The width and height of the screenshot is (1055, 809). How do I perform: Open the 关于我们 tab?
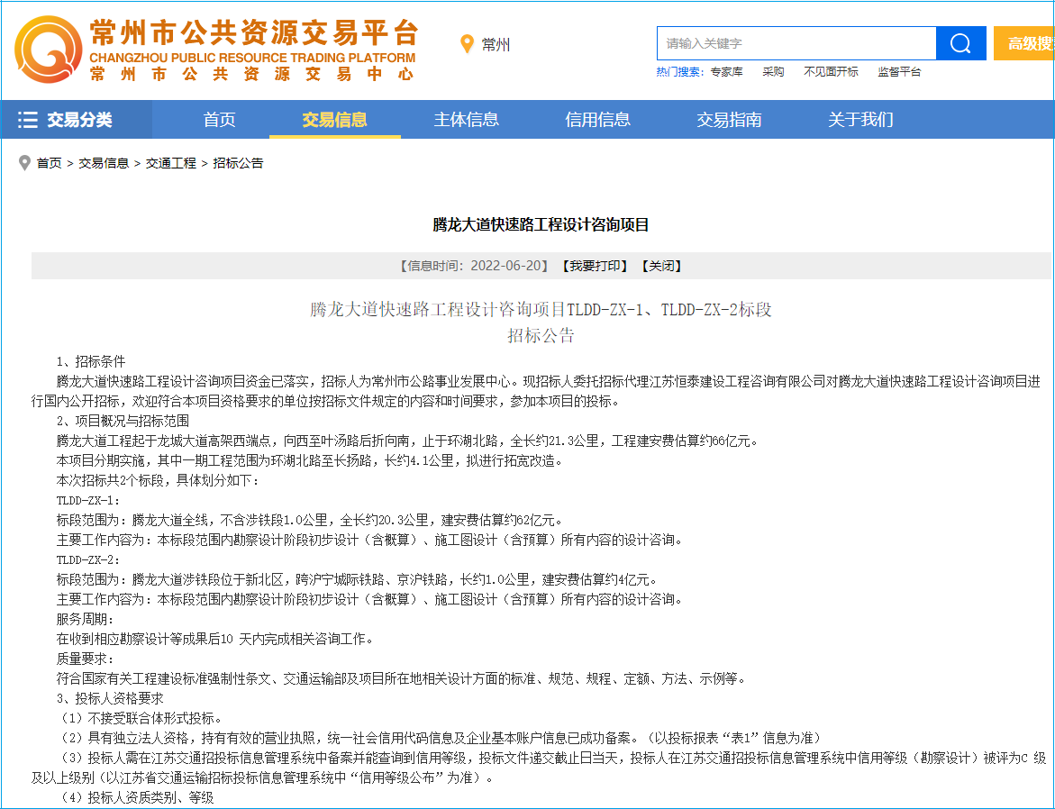pos(860,120)
